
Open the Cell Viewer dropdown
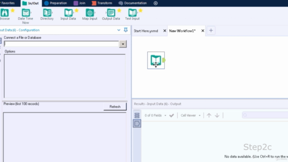coord(190,115)
